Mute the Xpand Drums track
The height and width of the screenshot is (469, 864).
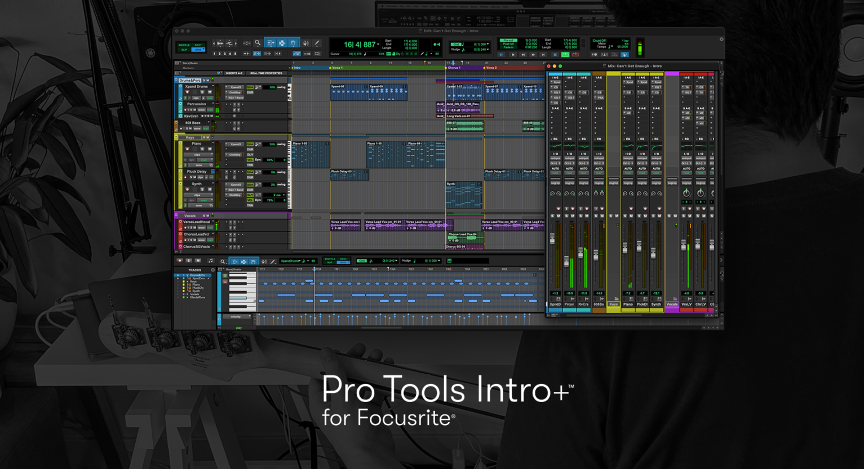pos(210,92)
